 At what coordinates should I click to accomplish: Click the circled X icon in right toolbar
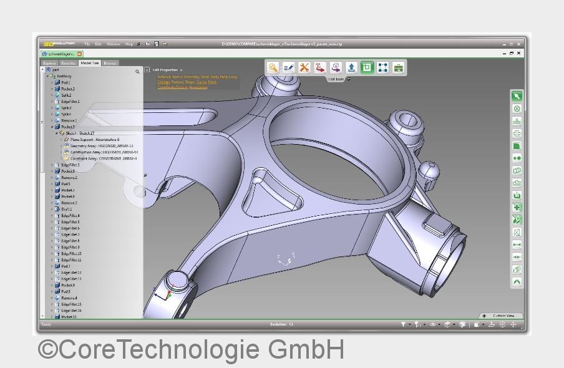[x=517, y=109]
